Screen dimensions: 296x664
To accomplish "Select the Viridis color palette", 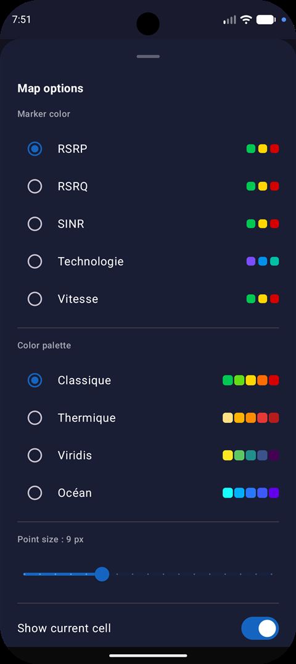I will coord(35,455).
